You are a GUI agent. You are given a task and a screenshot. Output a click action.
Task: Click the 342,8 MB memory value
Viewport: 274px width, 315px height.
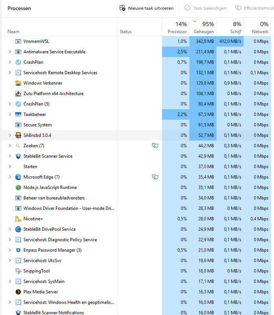[x=205, y=41]
